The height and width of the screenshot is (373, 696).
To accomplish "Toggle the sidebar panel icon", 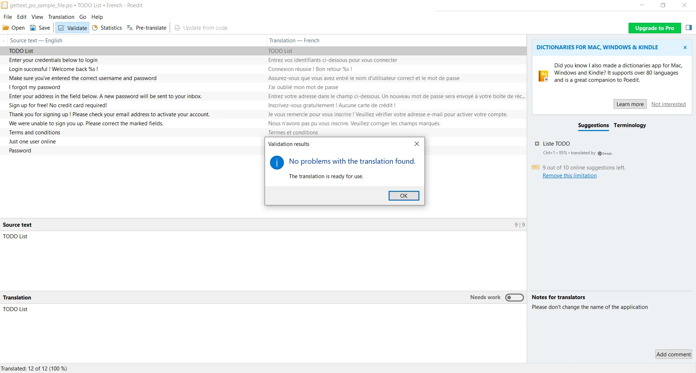I will (689, 28).
